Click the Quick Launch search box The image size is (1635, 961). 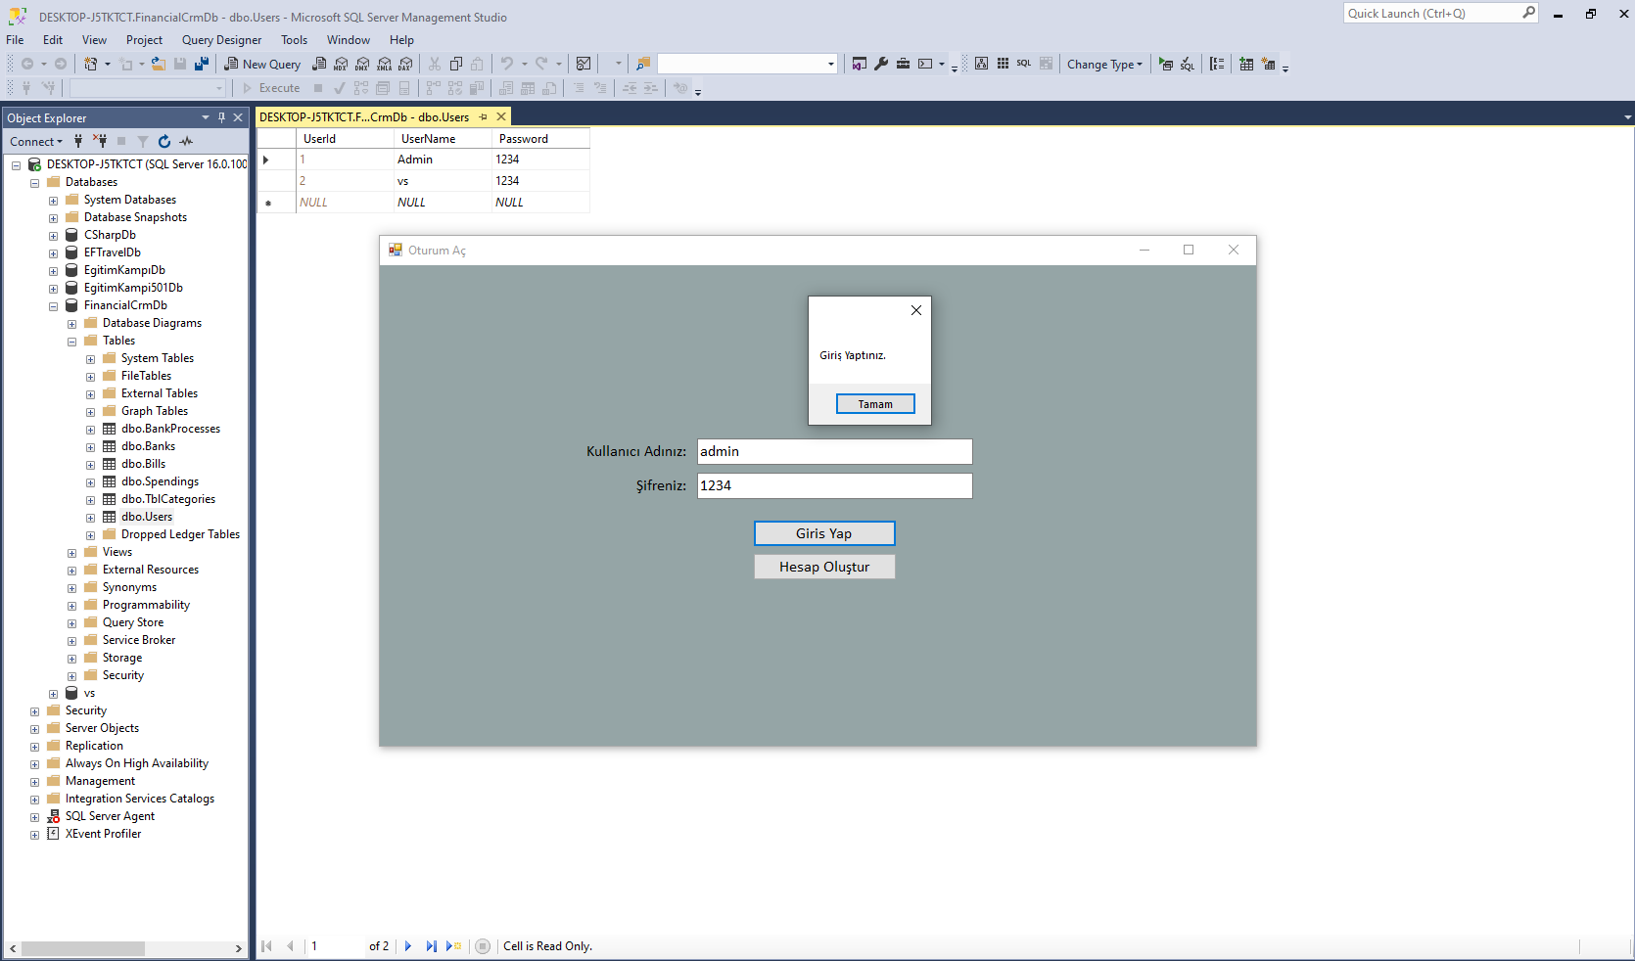point(1441,14)
